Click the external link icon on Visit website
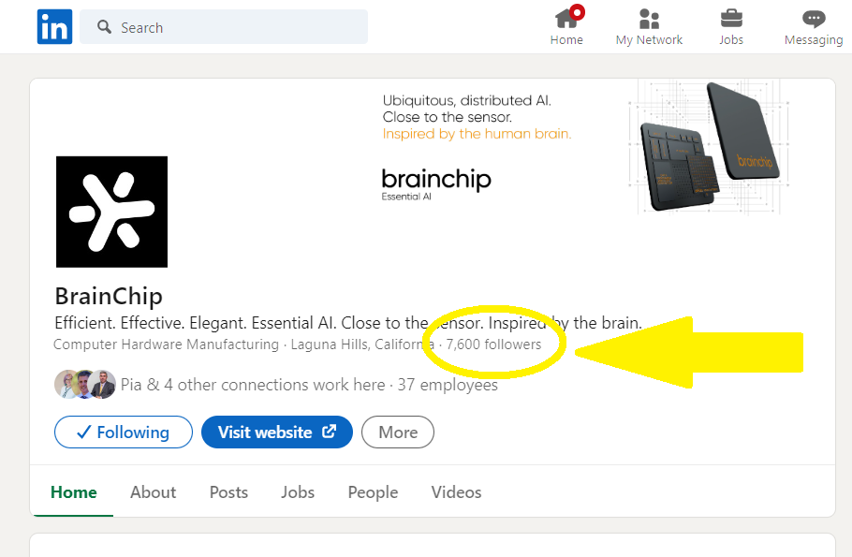The height and width of the screenshot is (557, 852). pyautogui.click(x=329, y=432)
